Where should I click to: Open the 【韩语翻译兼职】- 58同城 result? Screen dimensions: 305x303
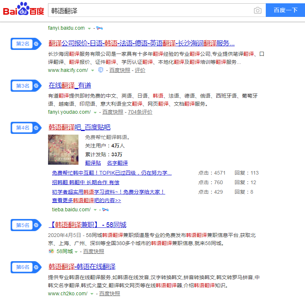pyautogui.click(x=87, y=224)
